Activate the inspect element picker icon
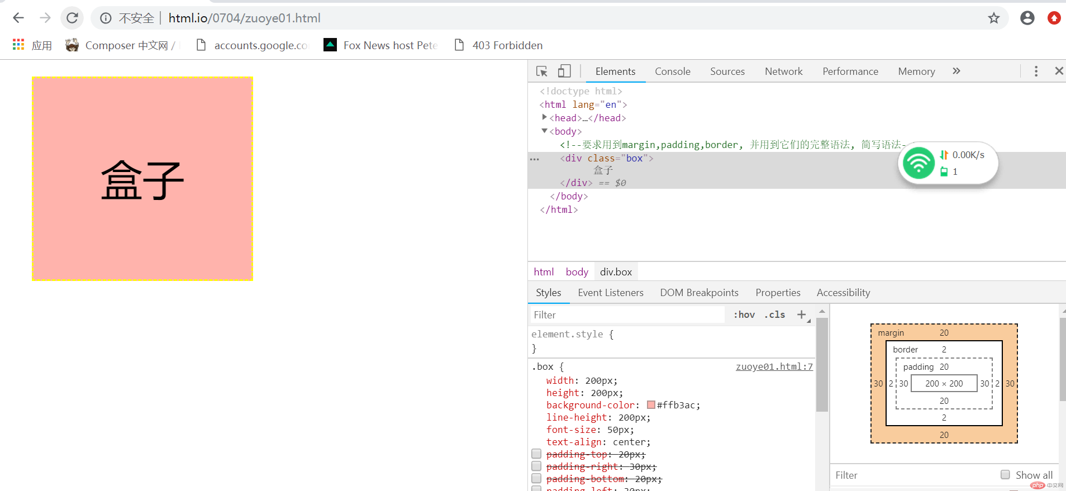Image resolution: width=1066 pixels, height=491 pixels. click(x=542, y=71)
